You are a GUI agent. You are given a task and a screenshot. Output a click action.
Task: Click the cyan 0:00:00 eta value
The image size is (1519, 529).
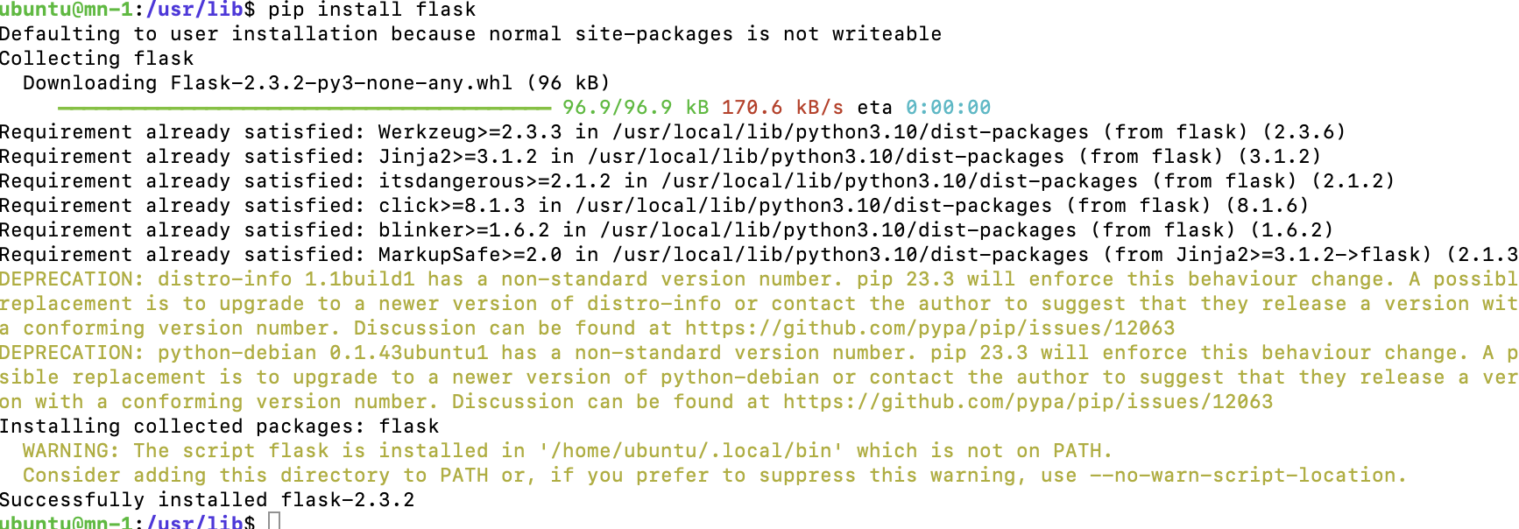click(x=948, y=108)
